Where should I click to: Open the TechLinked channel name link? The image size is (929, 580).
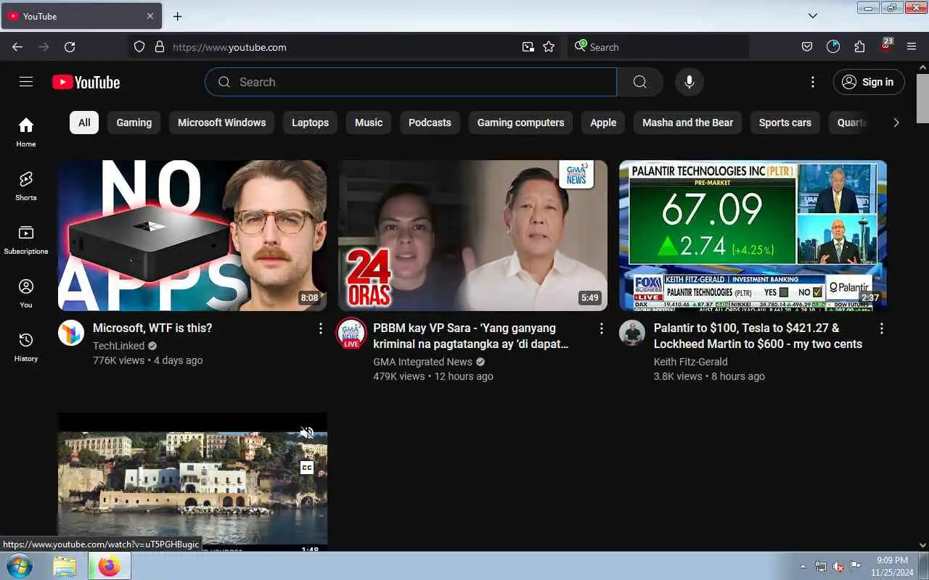(118, 346)
